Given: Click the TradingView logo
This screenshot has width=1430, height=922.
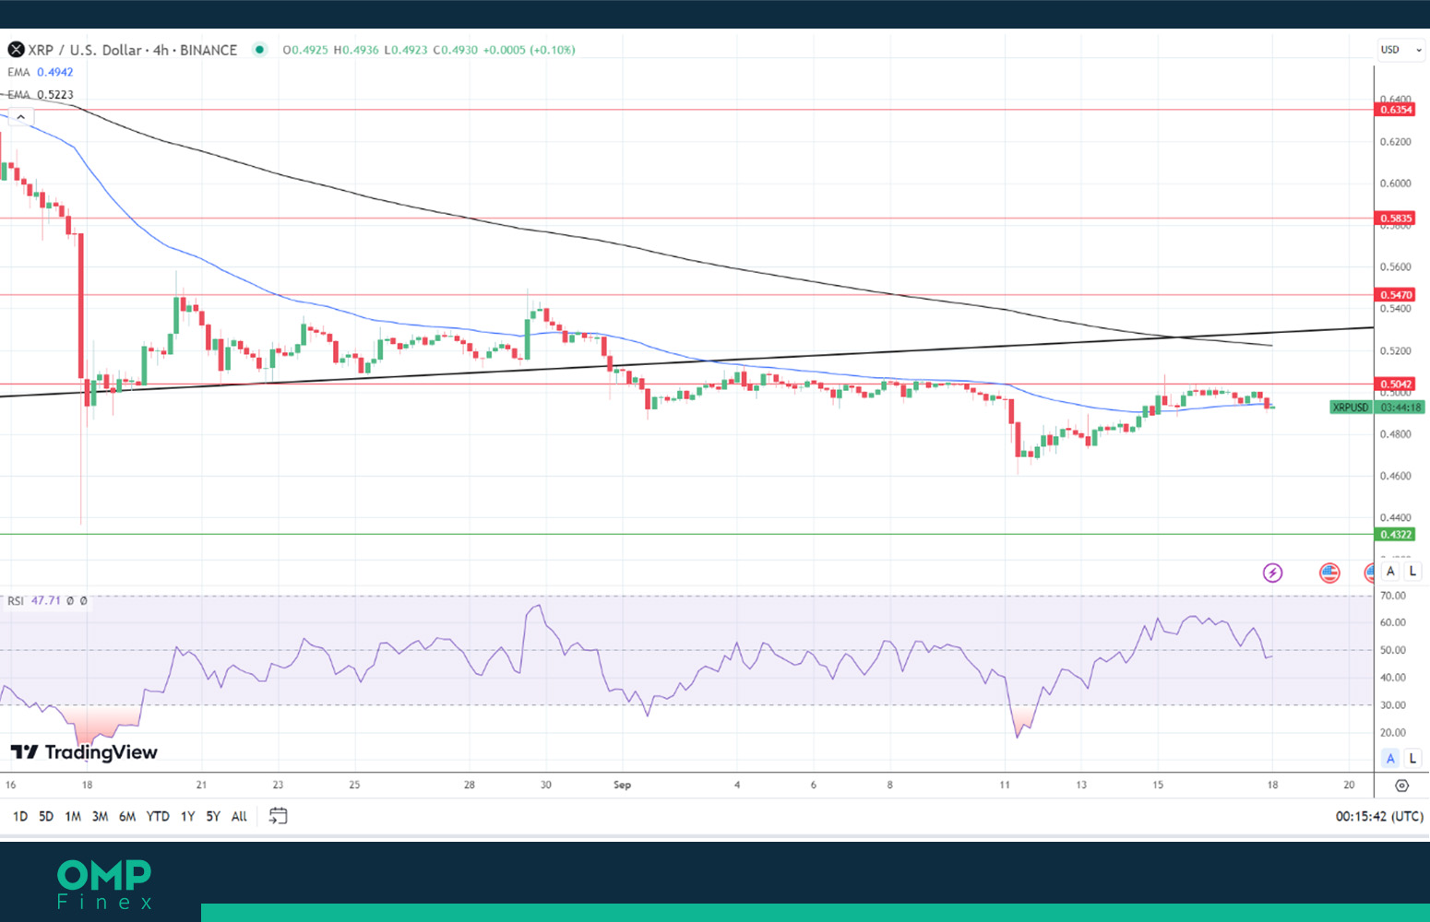Looking at the screenshot, I should click(84, 752).
